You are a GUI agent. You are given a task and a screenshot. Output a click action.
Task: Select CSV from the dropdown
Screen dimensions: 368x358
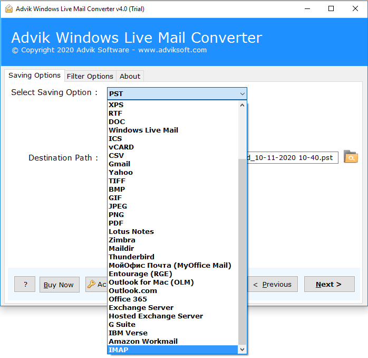click(x=173, y=156)
